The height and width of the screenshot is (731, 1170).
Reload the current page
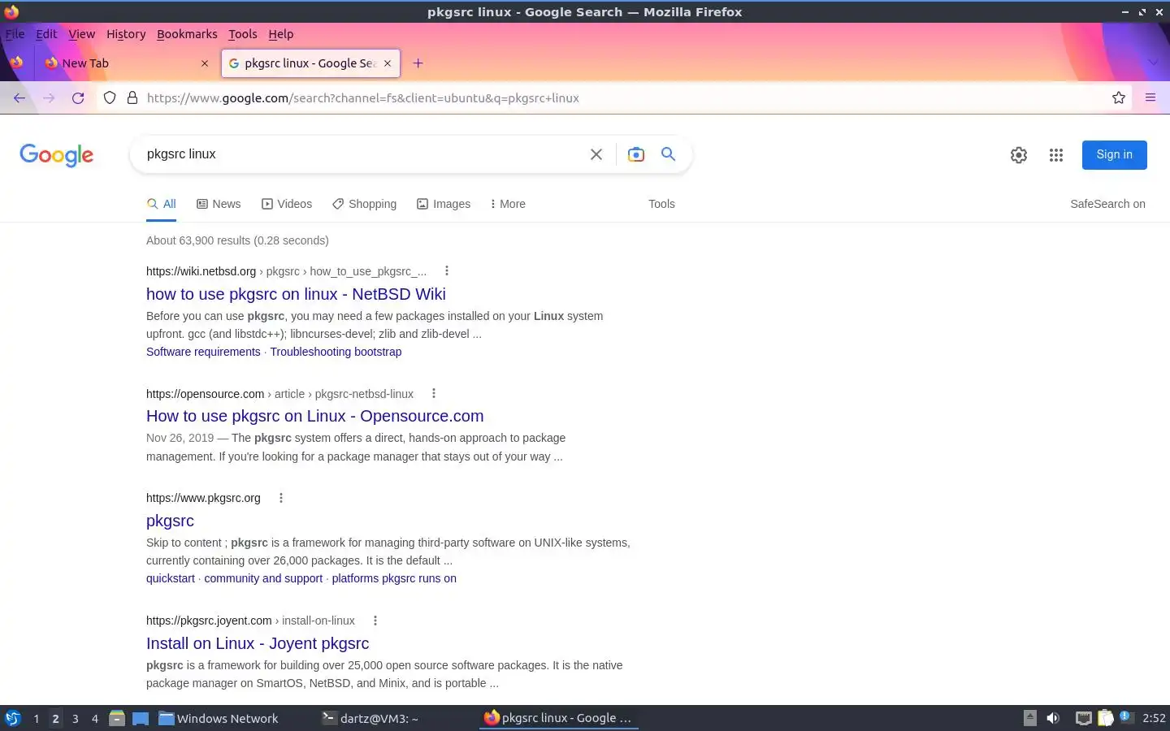click(78, 98)
